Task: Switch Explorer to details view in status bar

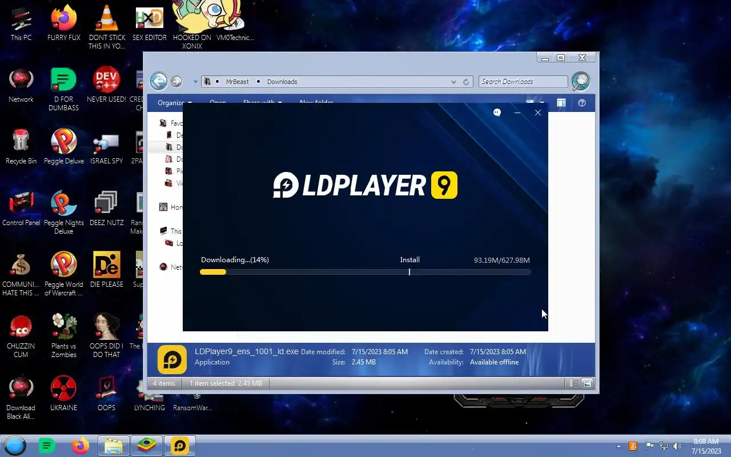Action: 575,383
